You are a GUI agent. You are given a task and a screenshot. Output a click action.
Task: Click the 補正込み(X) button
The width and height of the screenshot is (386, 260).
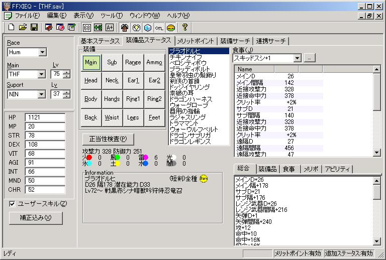(x=36, y=218)
